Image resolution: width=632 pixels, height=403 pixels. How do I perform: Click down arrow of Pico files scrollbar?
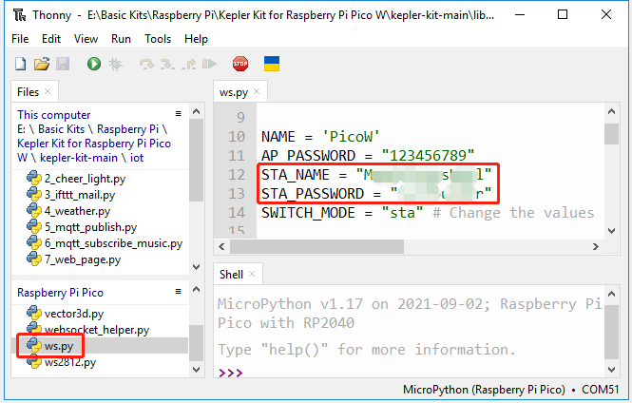click(x=197, y=369)
